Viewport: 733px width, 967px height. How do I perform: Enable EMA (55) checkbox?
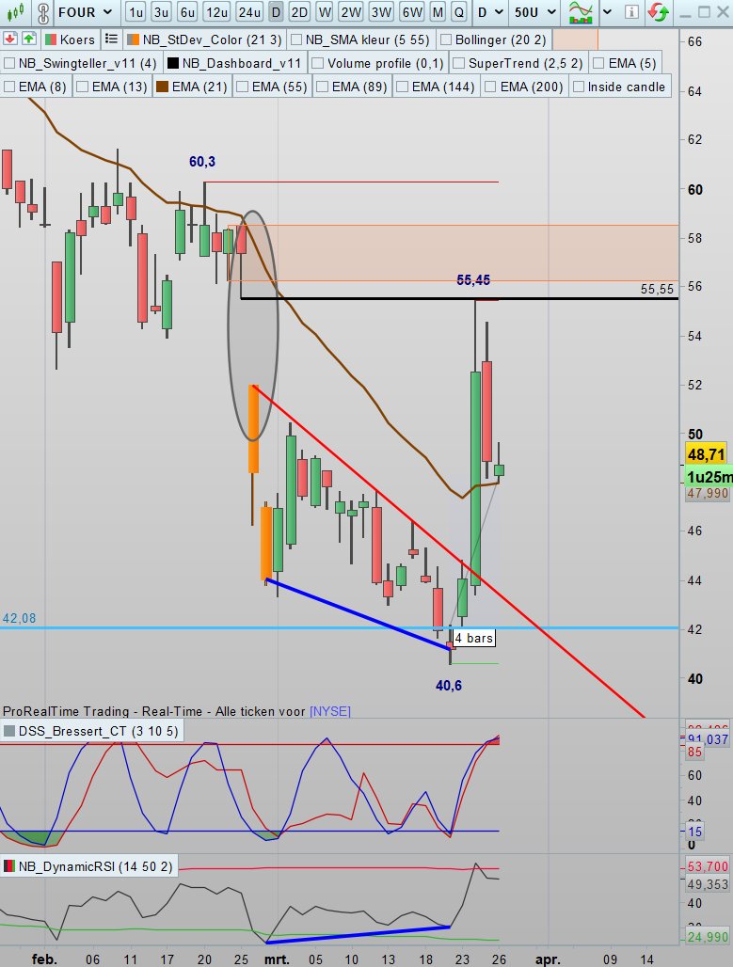pyautogui.click(x=243, y=87)
